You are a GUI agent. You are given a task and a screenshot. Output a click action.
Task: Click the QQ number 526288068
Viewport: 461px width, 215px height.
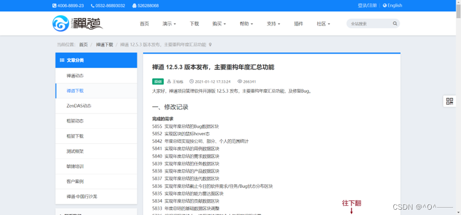[x=148, y=5]
